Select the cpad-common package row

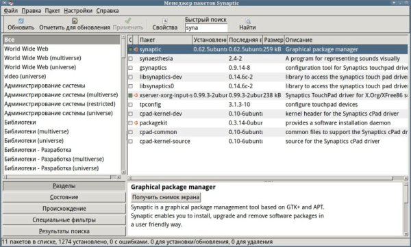point(268,132)
